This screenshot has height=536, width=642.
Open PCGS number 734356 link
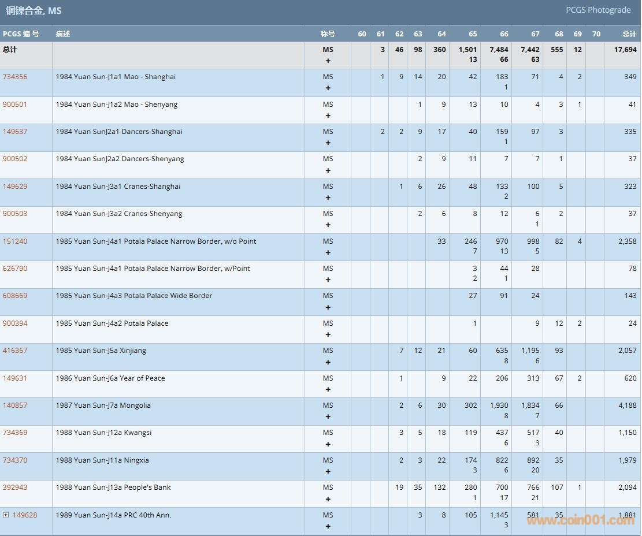[x=15, y=77]
